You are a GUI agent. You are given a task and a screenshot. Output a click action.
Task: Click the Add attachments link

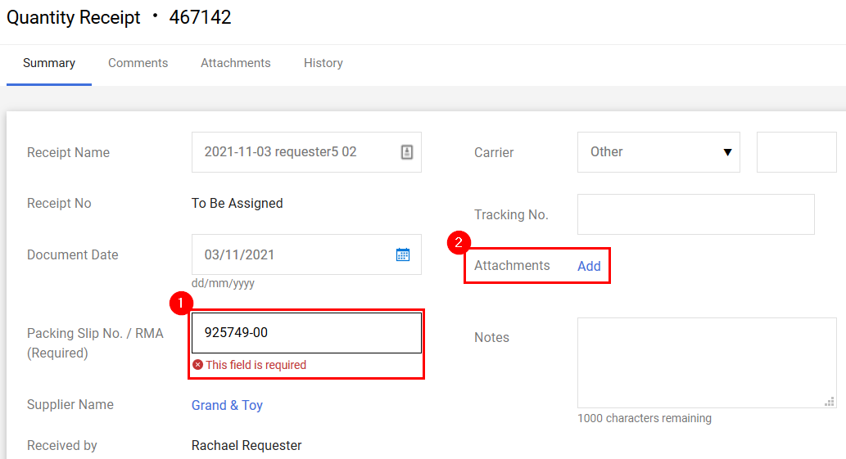click(x=589, y=266)
